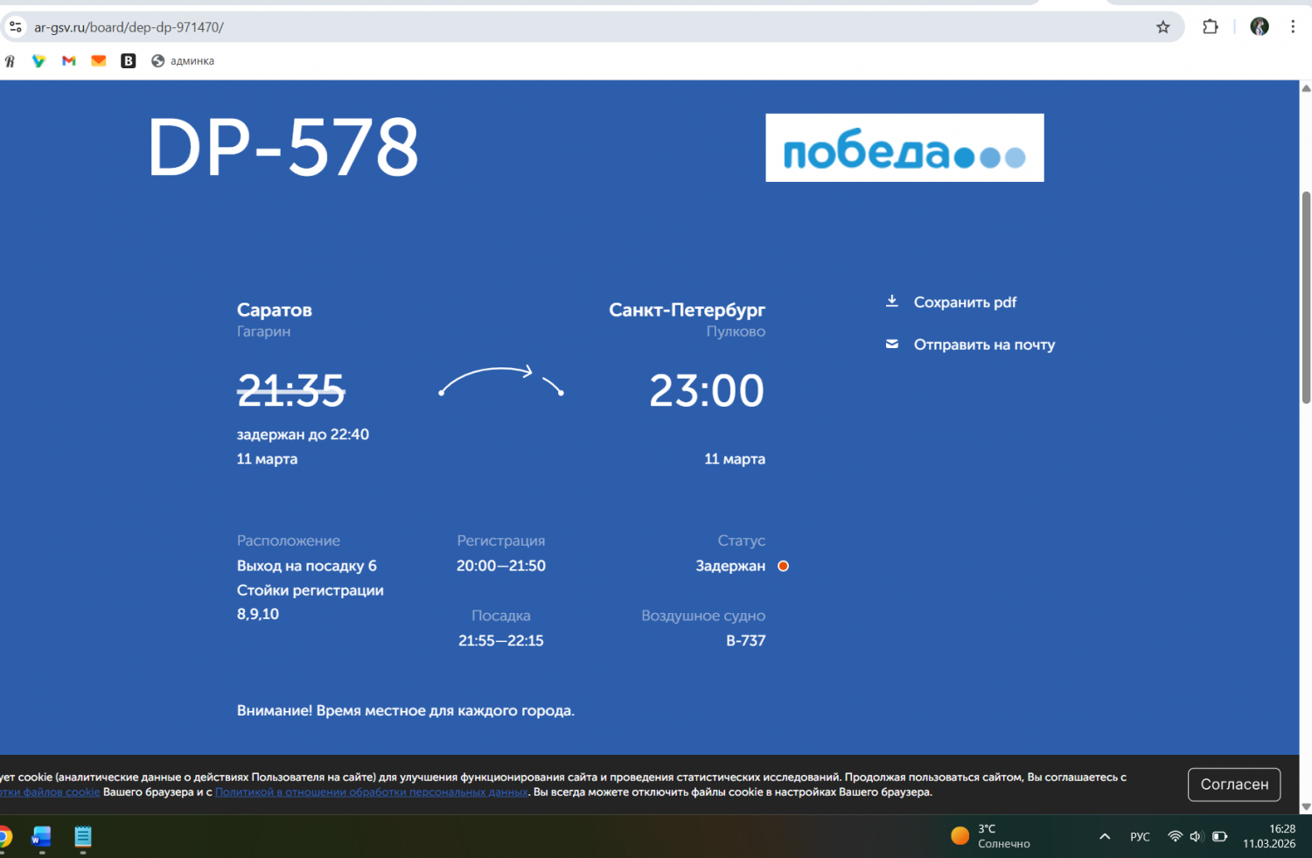Open the Notepad app in the taskbar
The width and height of the screenshot is (1312, 858).
[x=83, y=837]
